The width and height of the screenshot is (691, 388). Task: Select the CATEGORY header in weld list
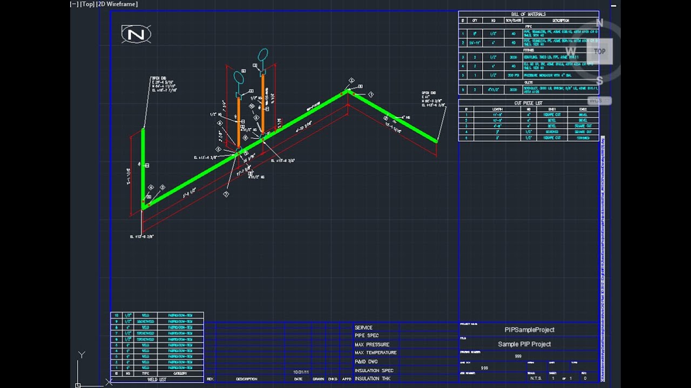180,373
